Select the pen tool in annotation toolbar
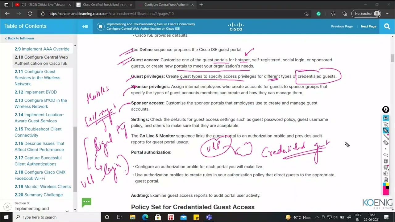Viewport: 395px width, 222px height. [386, 137]
